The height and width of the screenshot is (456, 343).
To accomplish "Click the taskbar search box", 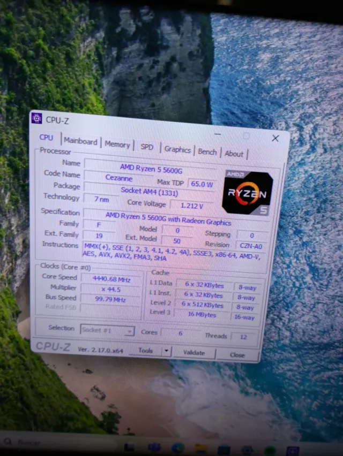I will point(58,443).
